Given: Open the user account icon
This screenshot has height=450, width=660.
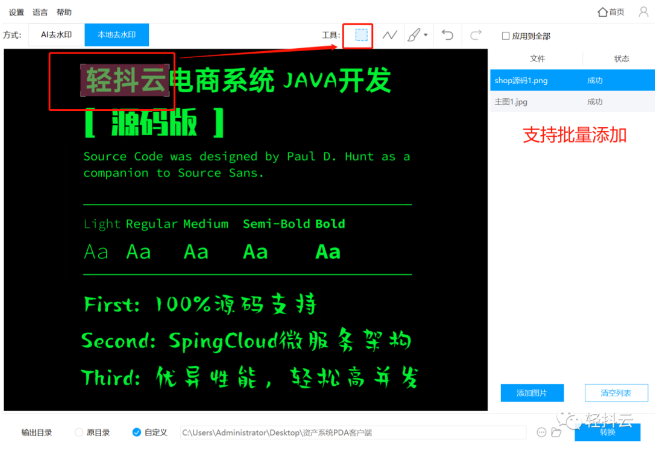Looking at the screenshot, I should 643,12.
